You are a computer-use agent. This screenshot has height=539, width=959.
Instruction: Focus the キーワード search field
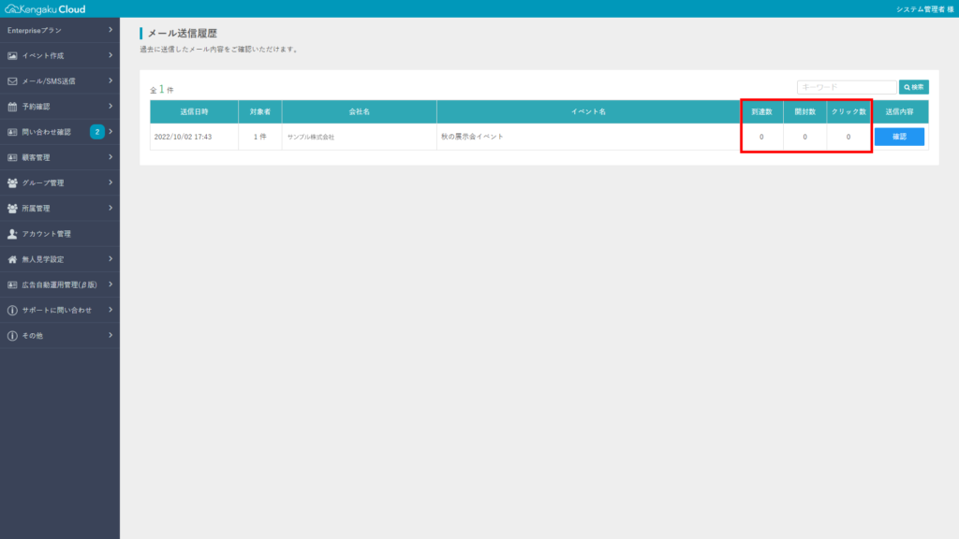[x=847, y=87]
